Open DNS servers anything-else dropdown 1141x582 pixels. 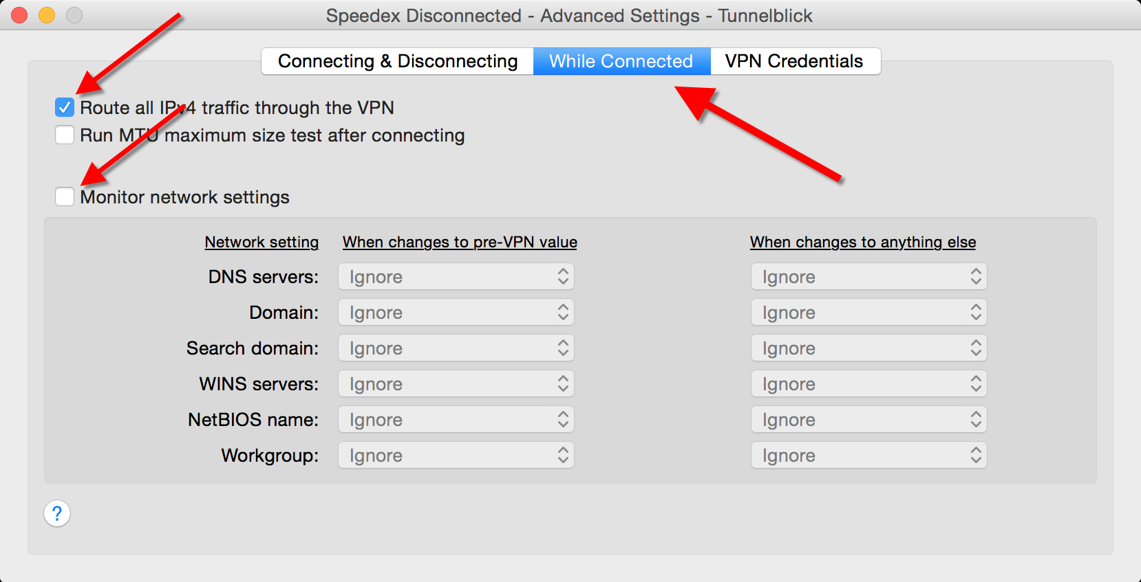868,277
